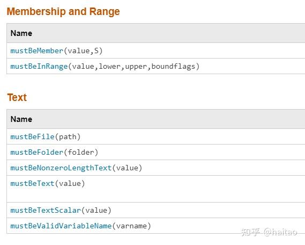This screenshot has height=245, width=305.
Task: Click the @haitao watermark text
Action: coord(280,232)
